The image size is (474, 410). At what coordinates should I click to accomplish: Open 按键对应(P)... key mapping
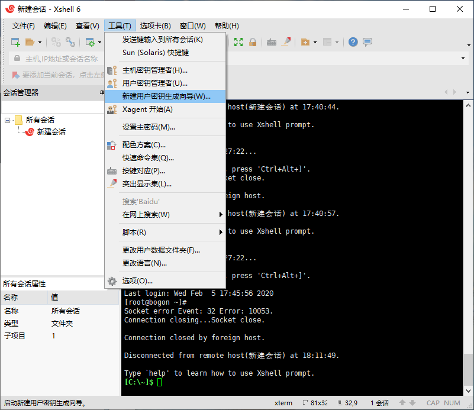point(165,171)
